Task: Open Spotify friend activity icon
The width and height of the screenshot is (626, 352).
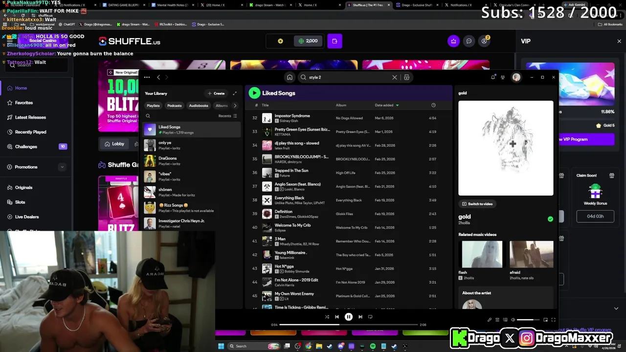Action: coord(503,77)
